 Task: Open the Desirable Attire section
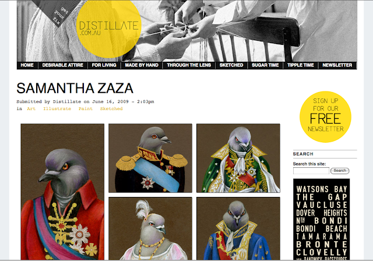[x=63, y=65]
